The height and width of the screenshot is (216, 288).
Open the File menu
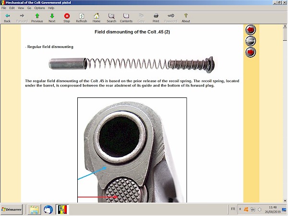pyautogui.click(x=4, y=8)
